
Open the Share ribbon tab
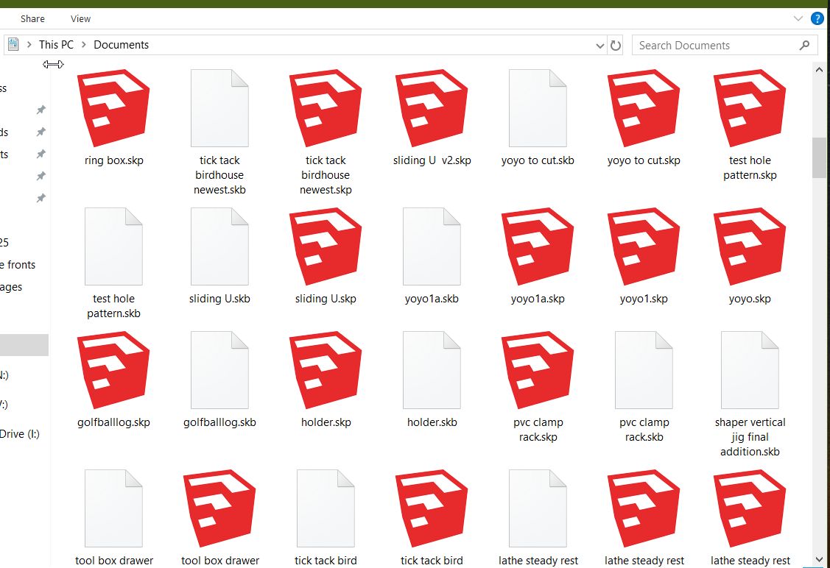(x=32, y=18)
